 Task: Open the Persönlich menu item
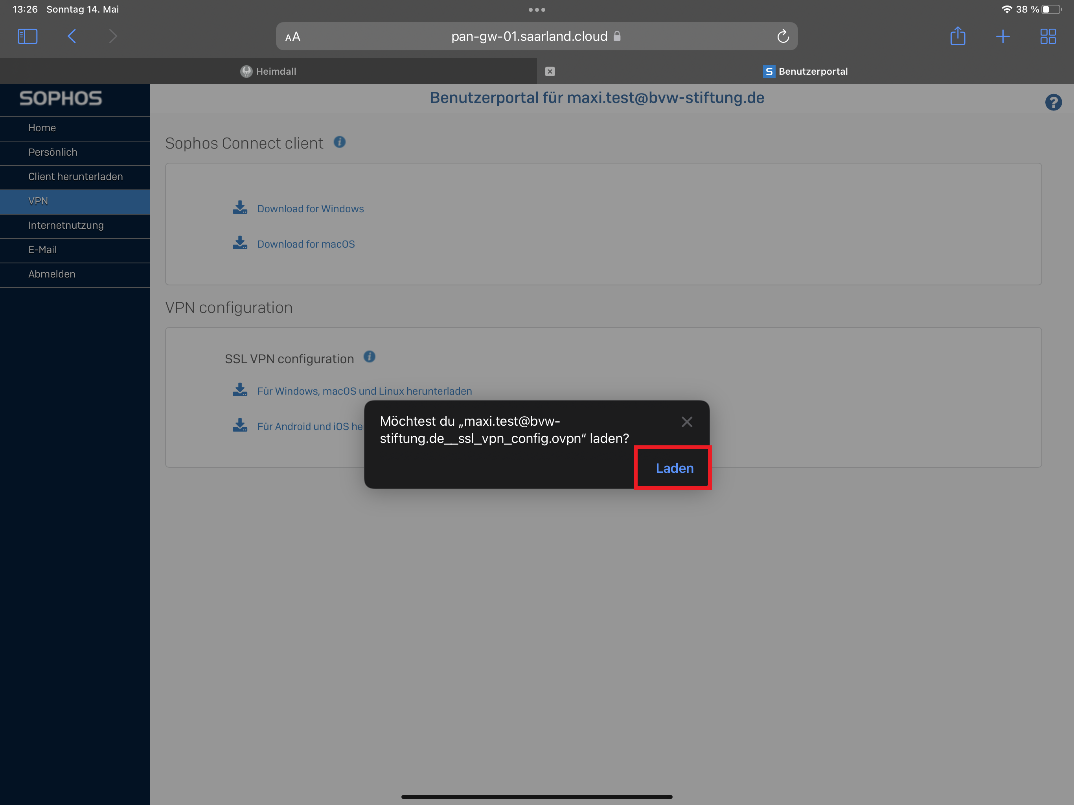(75, 153)
